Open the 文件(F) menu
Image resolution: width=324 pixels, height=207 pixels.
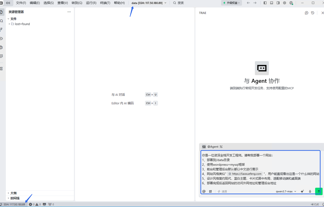(x=21, y=3)
